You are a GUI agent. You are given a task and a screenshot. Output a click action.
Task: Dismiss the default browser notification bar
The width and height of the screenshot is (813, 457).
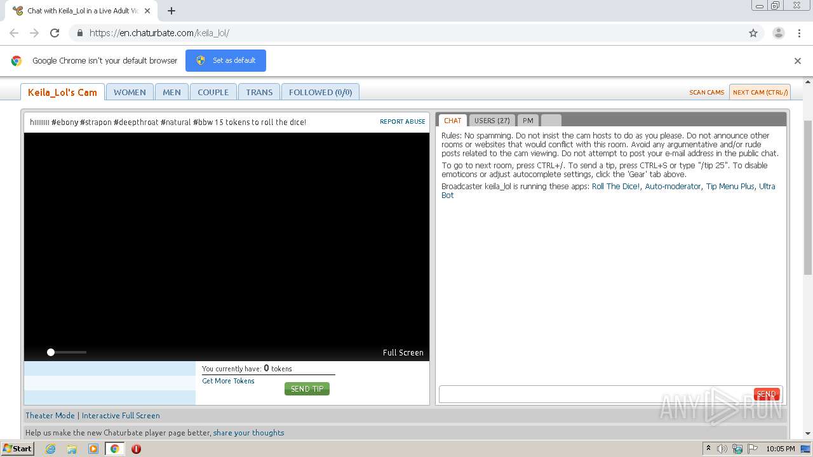798,61
